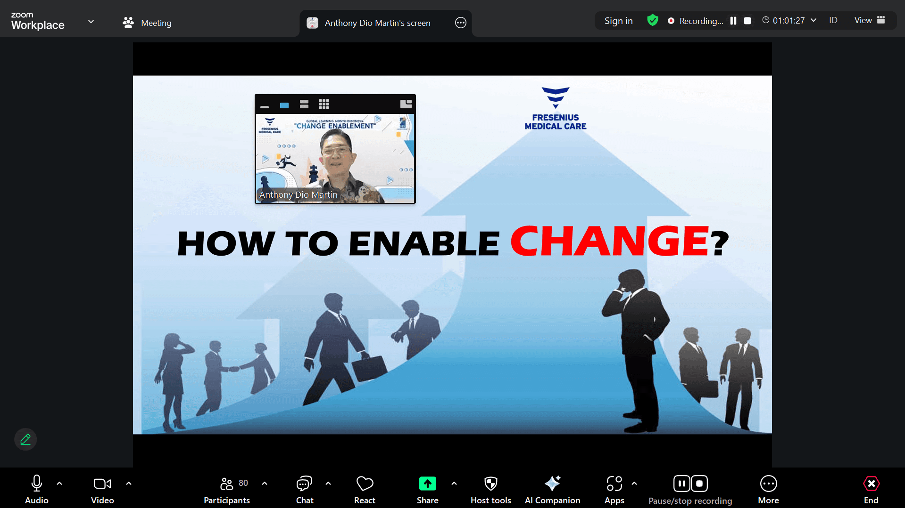Screen dimensions: 905x508
Task: Open the annotation pencil tool
Action: click(25, 439)
